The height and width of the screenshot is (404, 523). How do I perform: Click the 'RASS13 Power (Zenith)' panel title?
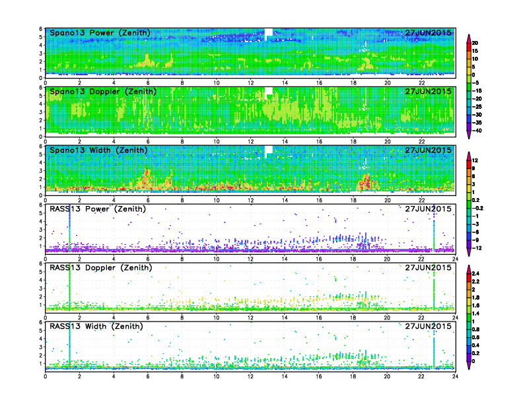tap(97, 209)
